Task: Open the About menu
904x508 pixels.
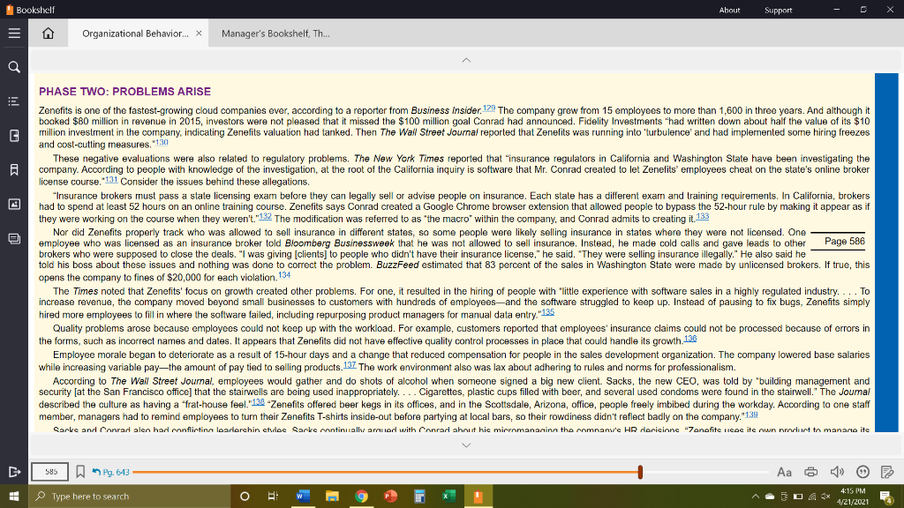Action: coord(729,10)
